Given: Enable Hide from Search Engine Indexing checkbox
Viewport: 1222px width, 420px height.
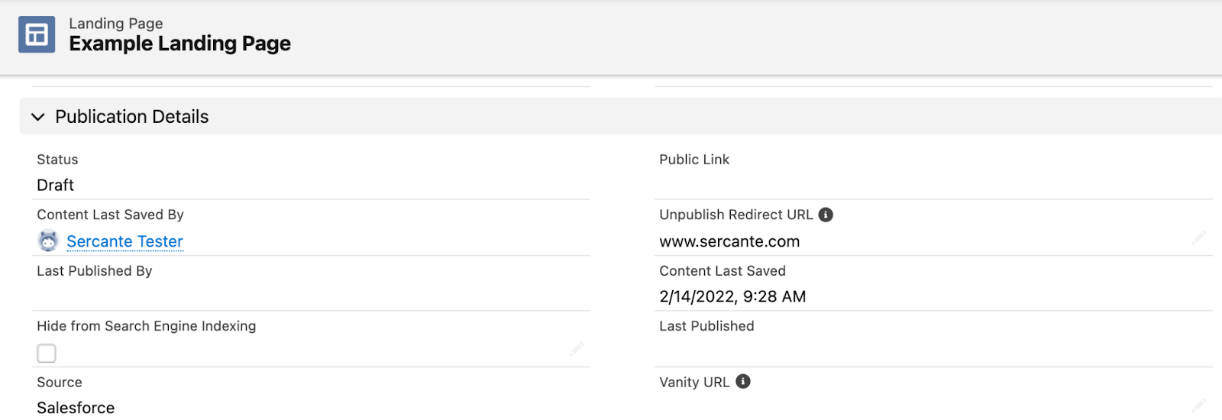Looking at the screenshot, I should (x=47, y=353).
